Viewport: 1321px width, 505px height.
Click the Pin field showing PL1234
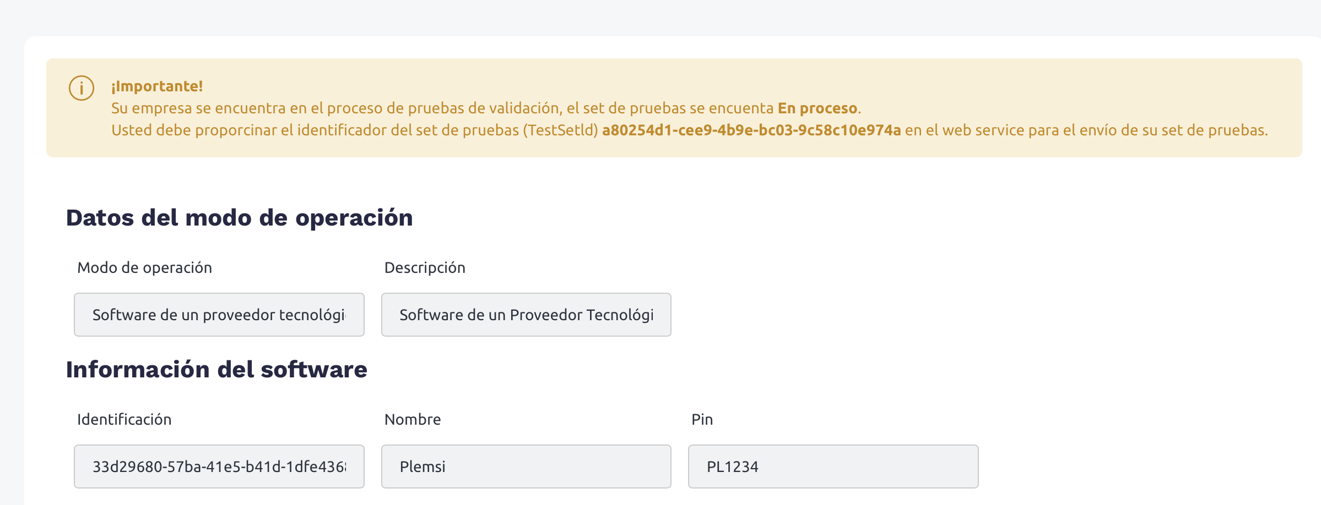click(x=832, y=466)
